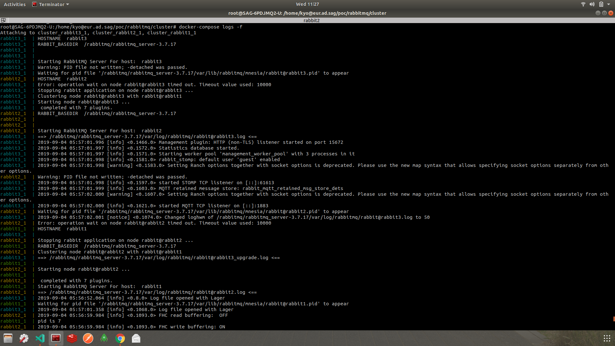Screen dimensions: 615x346
Task: Expand the system menu arrow
Action: point(609,4)
